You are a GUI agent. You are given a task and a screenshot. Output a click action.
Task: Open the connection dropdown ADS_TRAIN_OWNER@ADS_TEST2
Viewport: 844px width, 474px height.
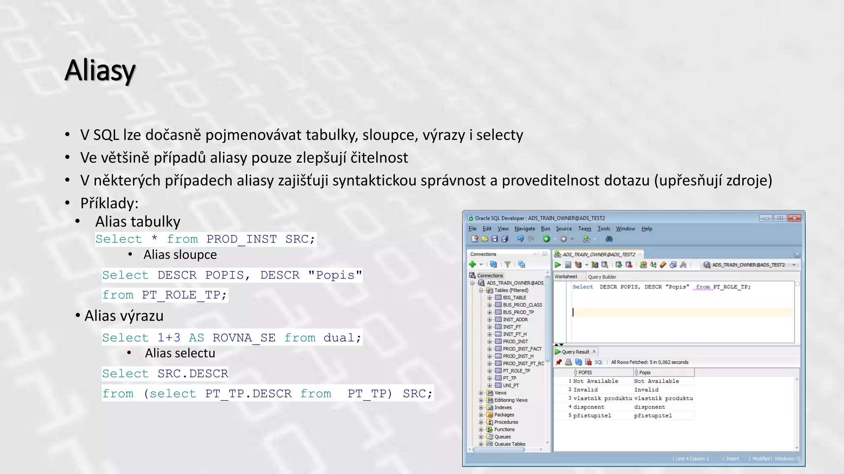point(750,265)
